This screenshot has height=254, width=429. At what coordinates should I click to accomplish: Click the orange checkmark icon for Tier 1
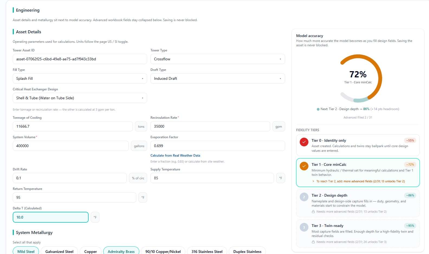pyautogui.click(x=304, y=166)
